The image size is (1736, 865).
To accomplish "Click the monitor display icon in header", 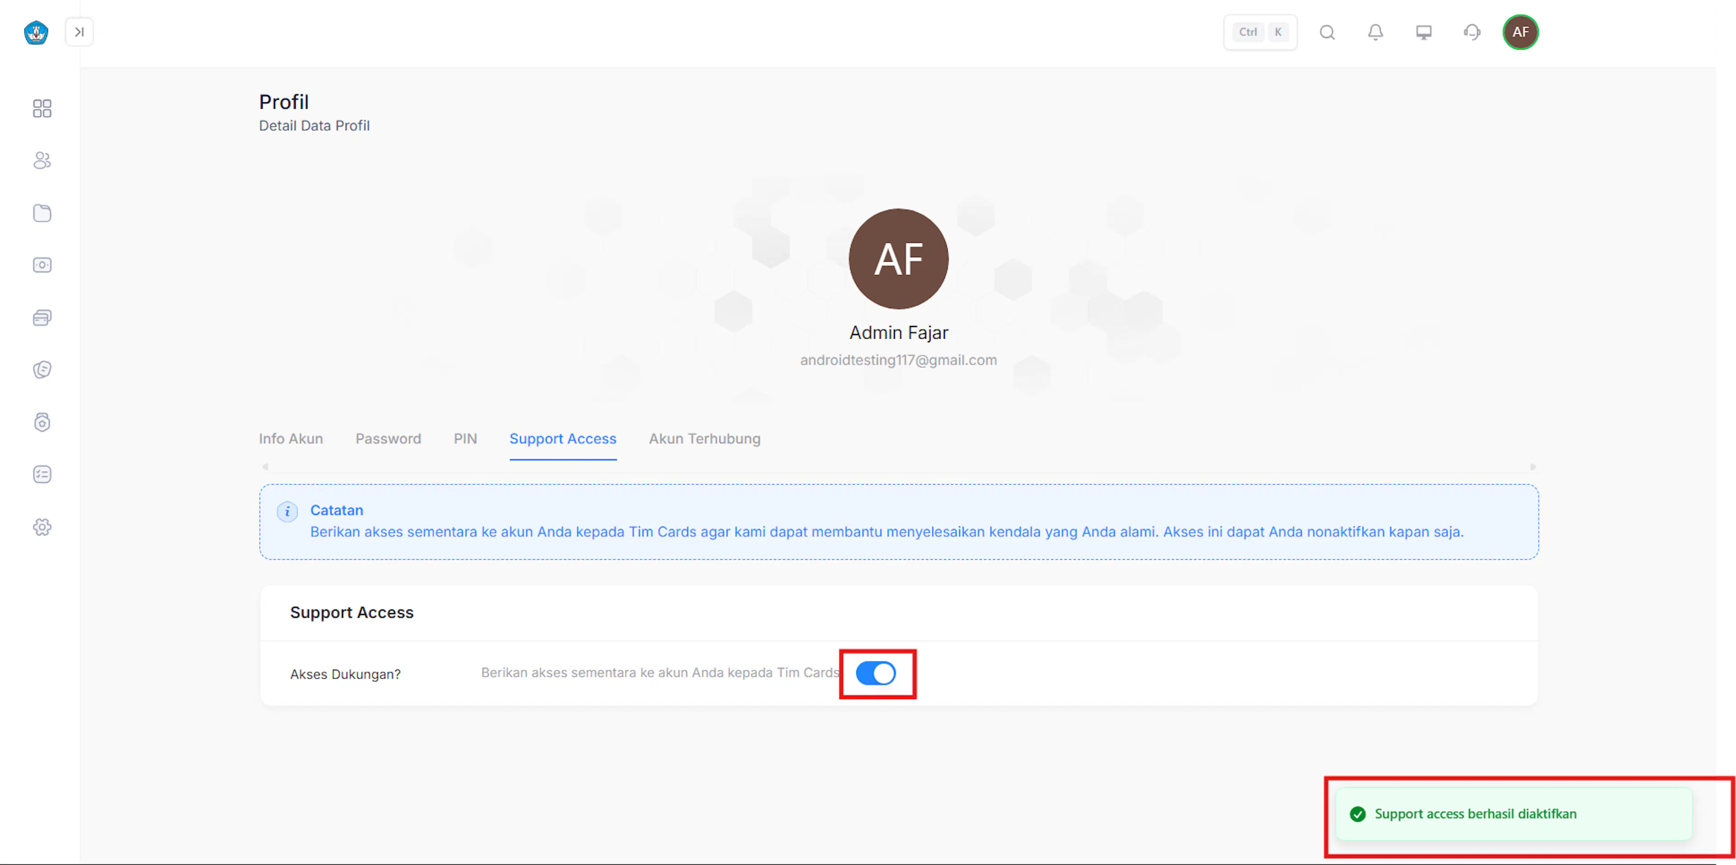I will tap(1424, 32).
